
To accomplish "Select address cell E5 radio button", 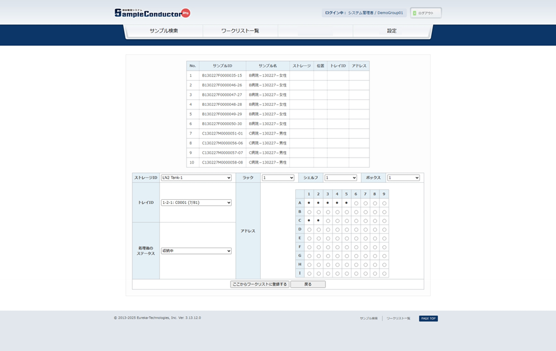I will 347,238.
